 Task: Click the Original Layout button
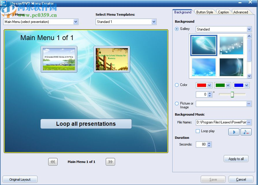[20, 179]
